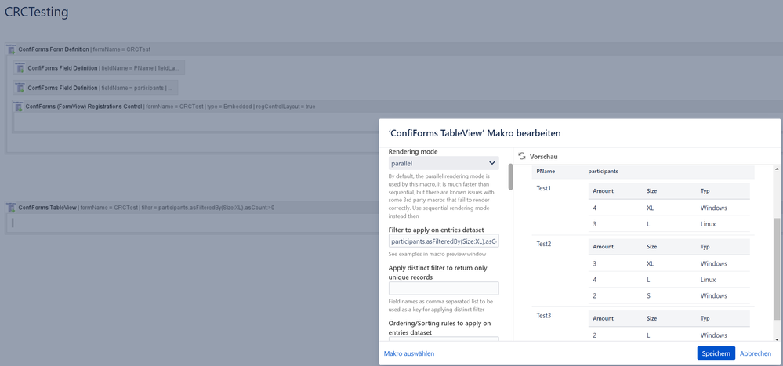
Task: Click Makro auswählen link
Action: tap(409, 353)
